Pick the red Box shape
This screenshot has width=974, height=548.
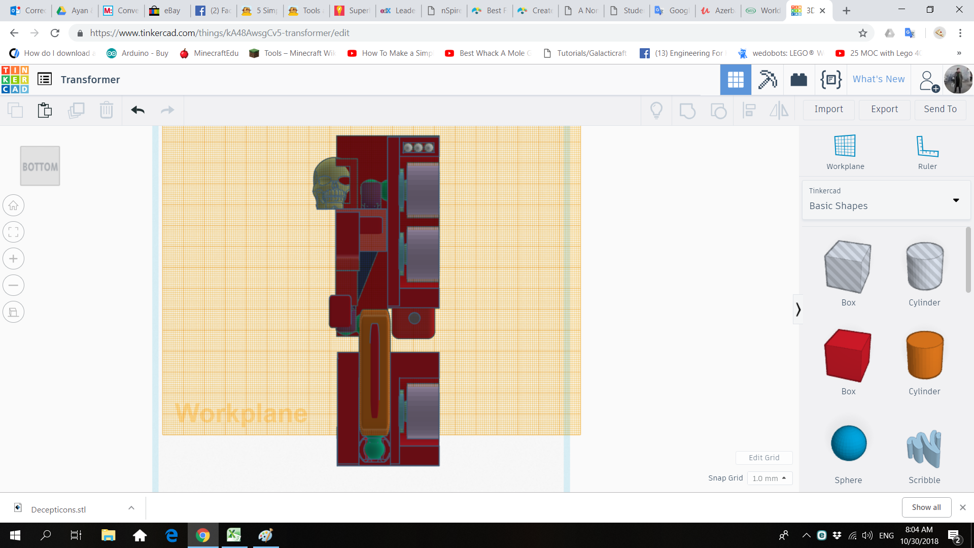[x=848, y=356]
